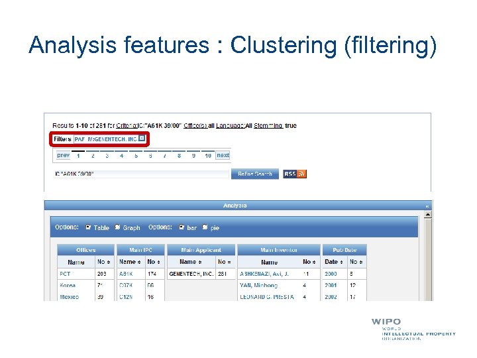
Task: Go to previous results page
Action: point(63,155)
